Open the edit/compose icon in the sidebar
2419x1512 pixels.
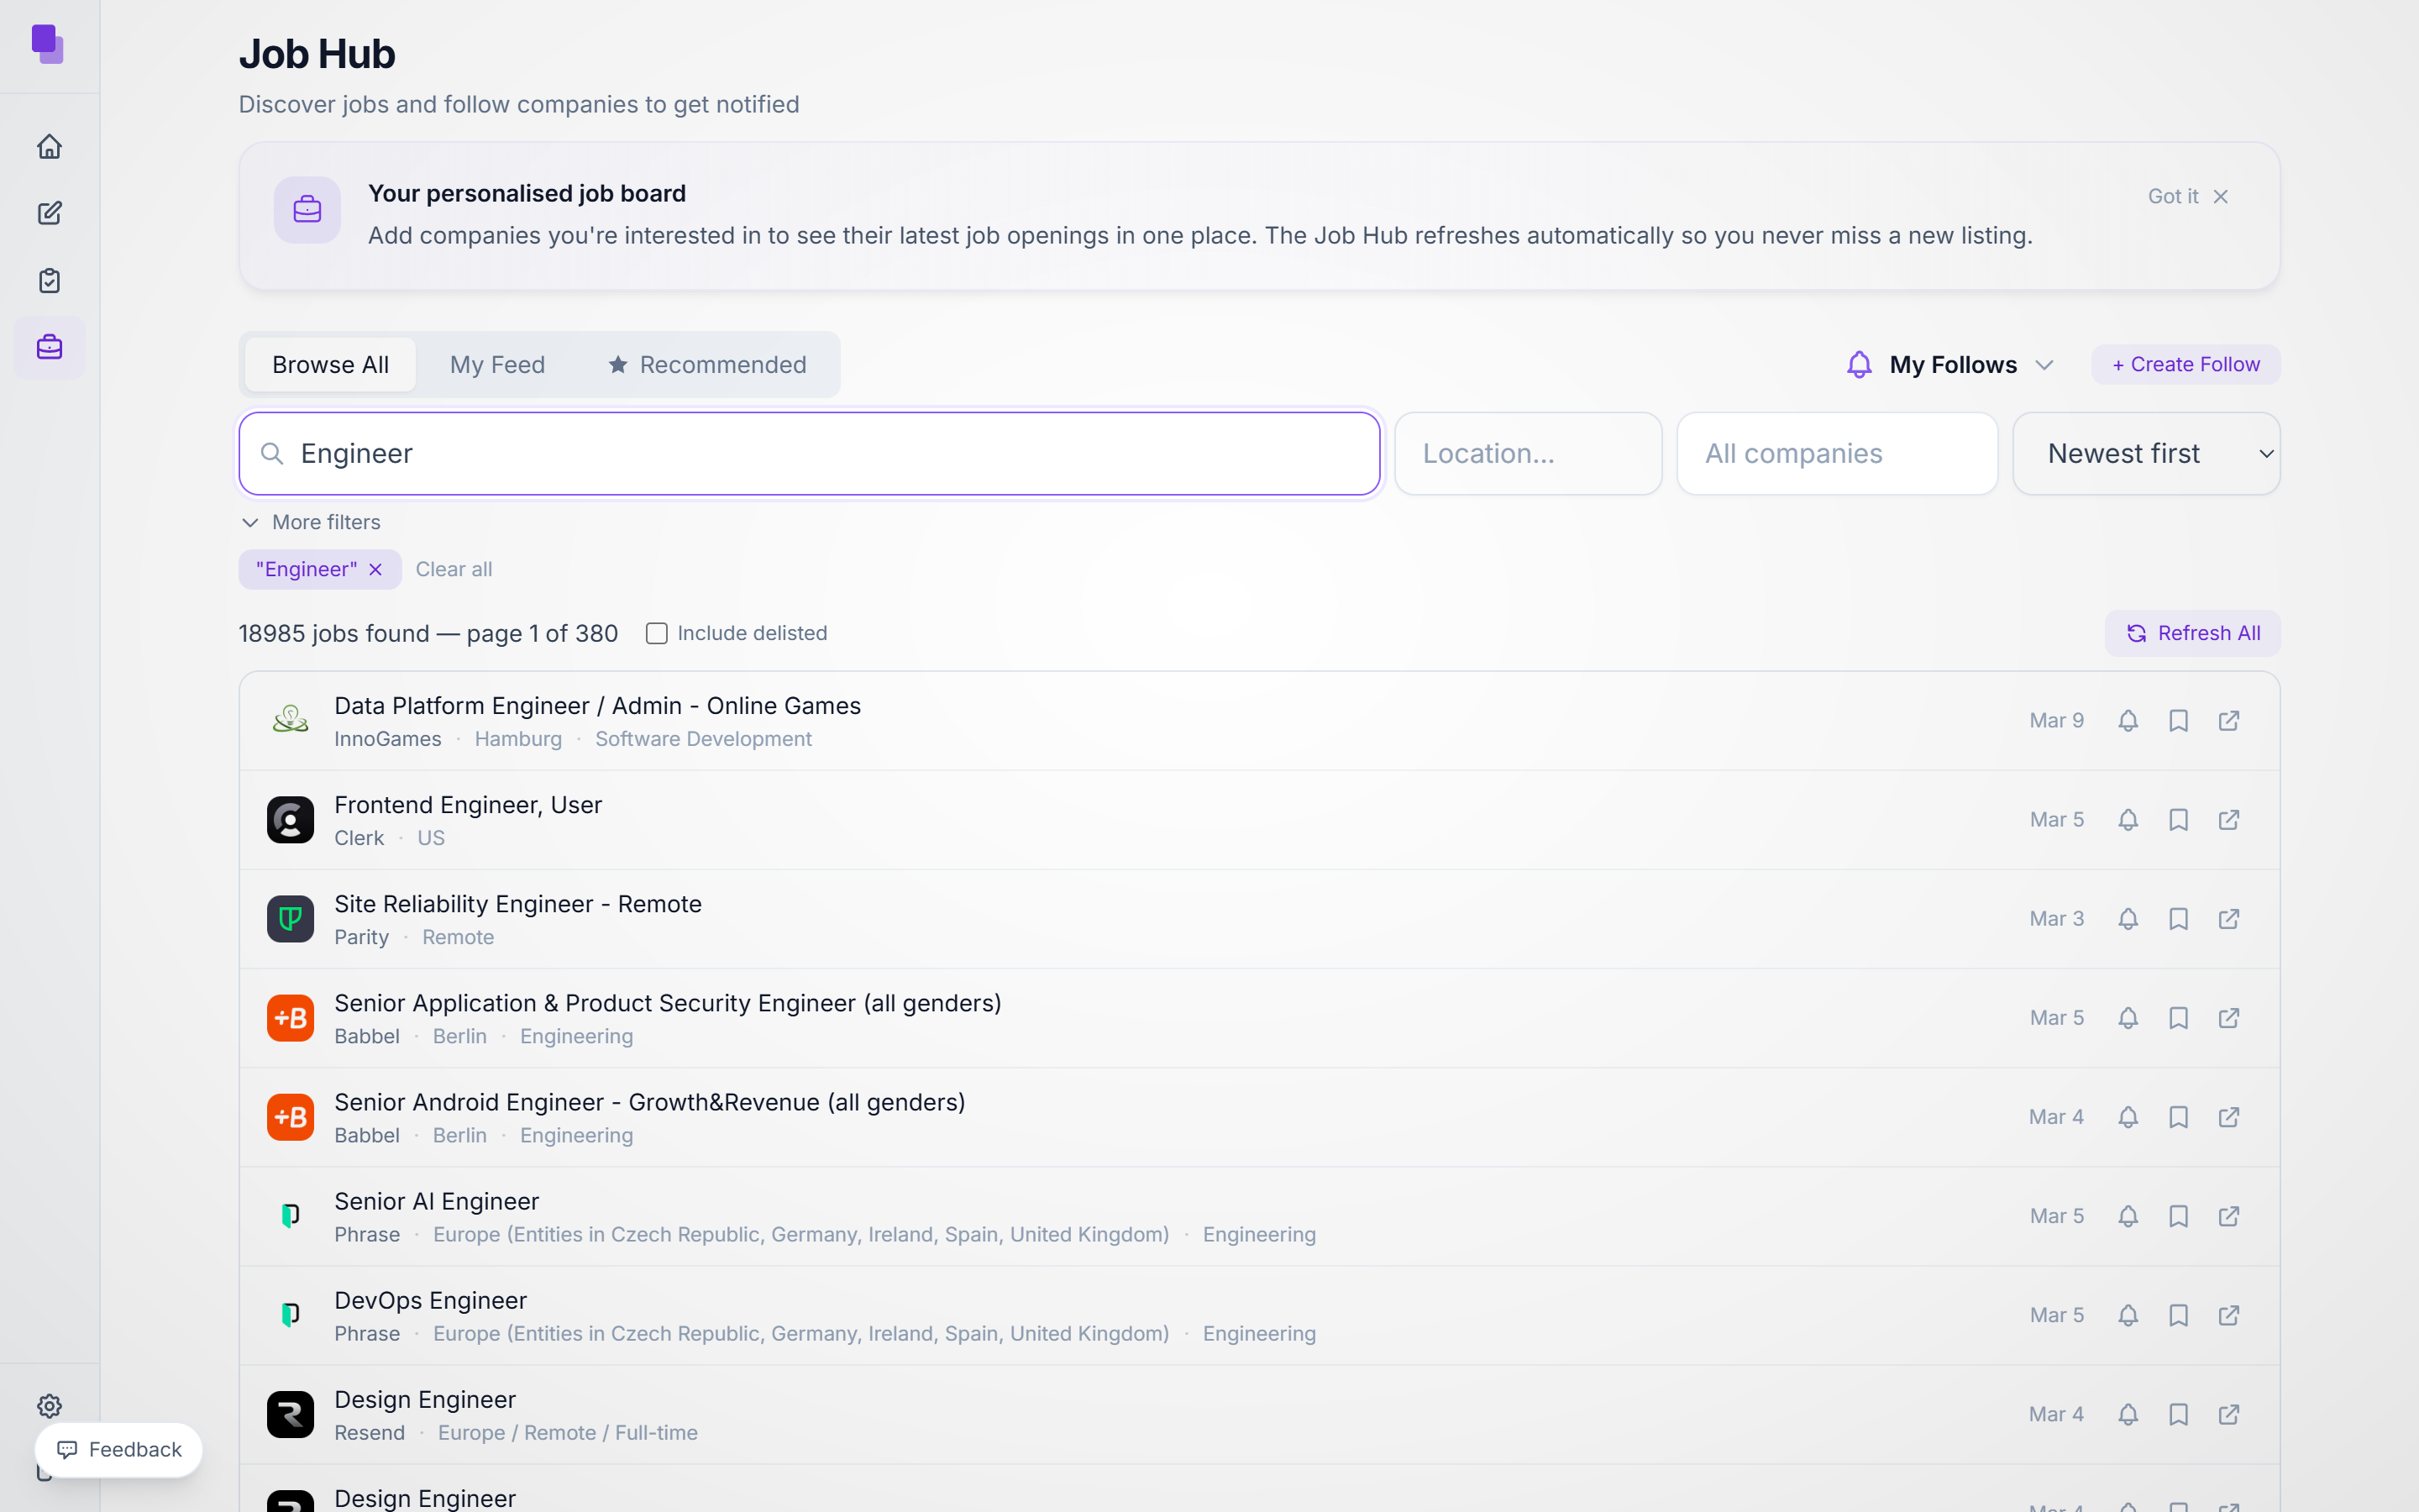pos(49,213)
